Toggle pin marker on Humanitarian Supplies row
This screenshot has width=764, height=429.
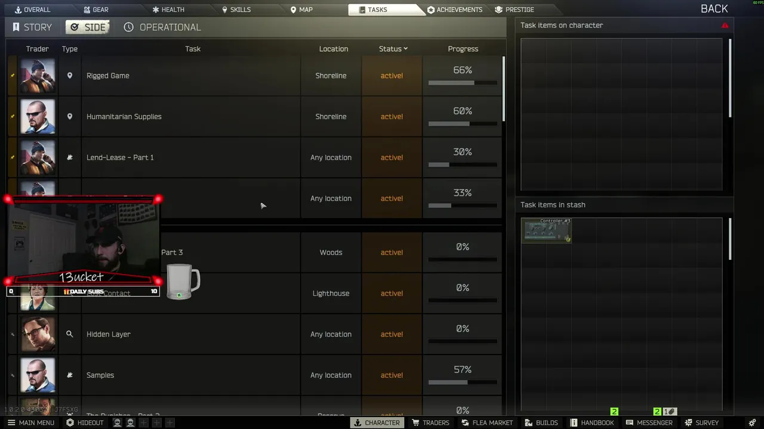(x=13, y=117)
